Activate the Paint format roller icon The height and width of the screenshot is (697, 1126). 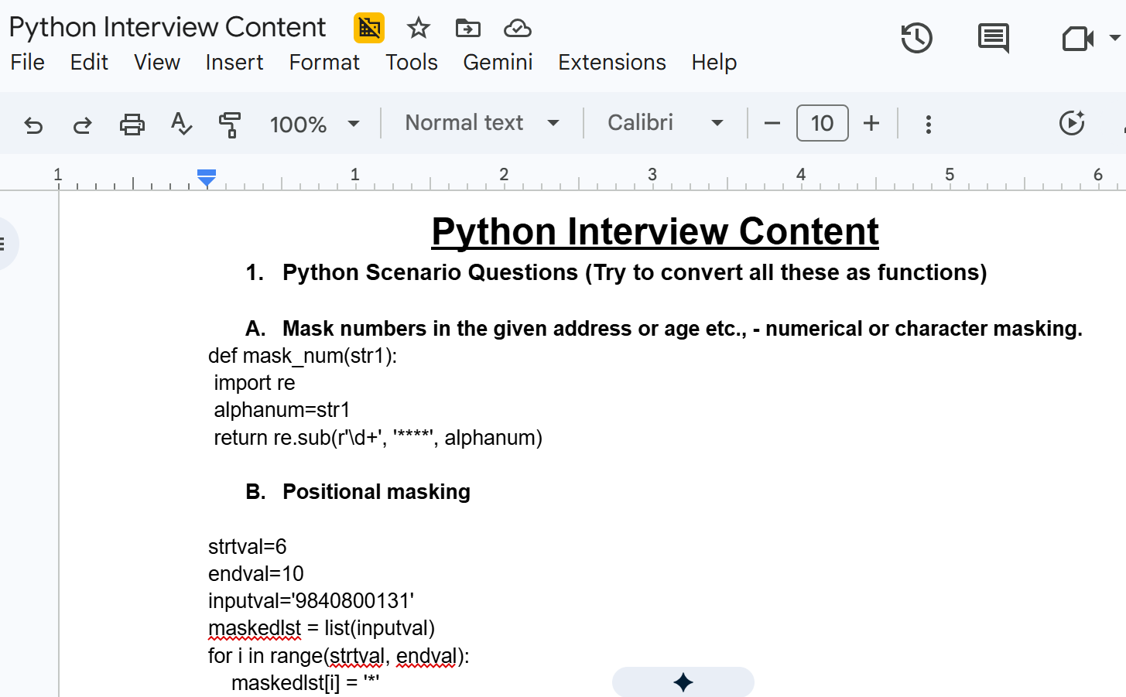coord(230,124)
